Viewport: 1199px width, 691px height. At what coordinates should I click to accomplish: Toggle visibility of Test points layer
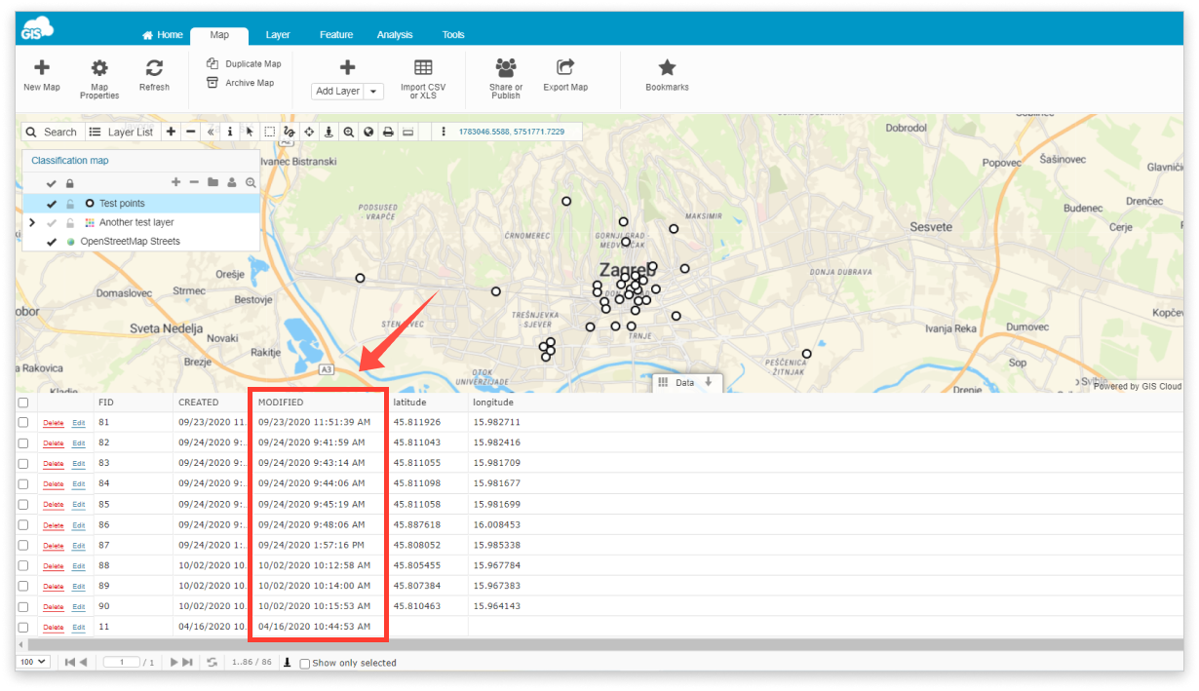point(52,204)
